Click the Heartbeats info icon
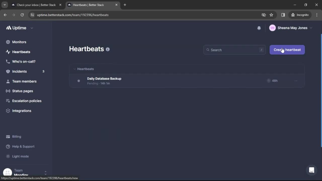 pos(108,49)
